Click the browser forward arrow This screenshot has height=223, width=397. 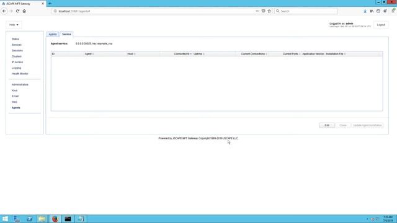click(x=11, y=11)
